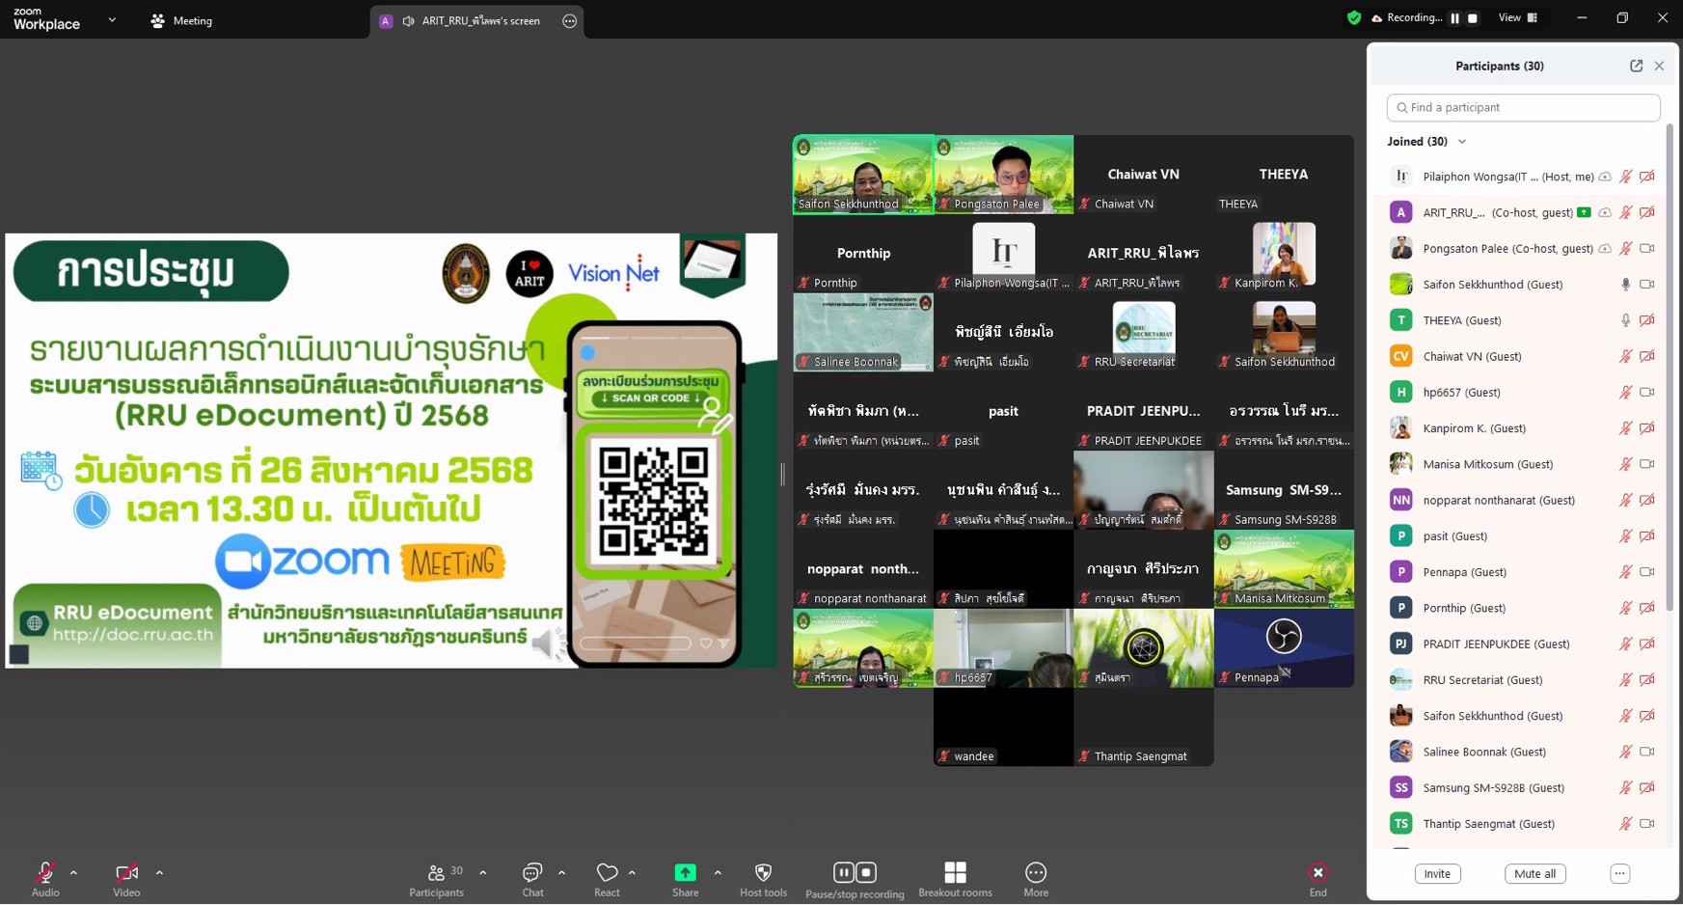The width and height of the screenshot is (1683, 905).
Task: Click the green Share screen icon
Action: click(685, 872)
